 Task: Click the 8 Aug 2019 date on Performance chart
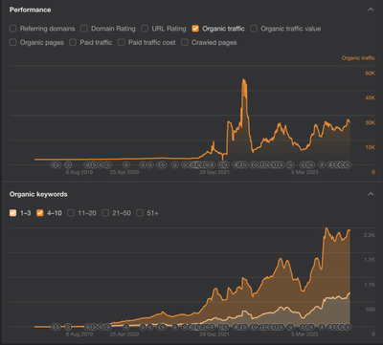tap(79, 172)
